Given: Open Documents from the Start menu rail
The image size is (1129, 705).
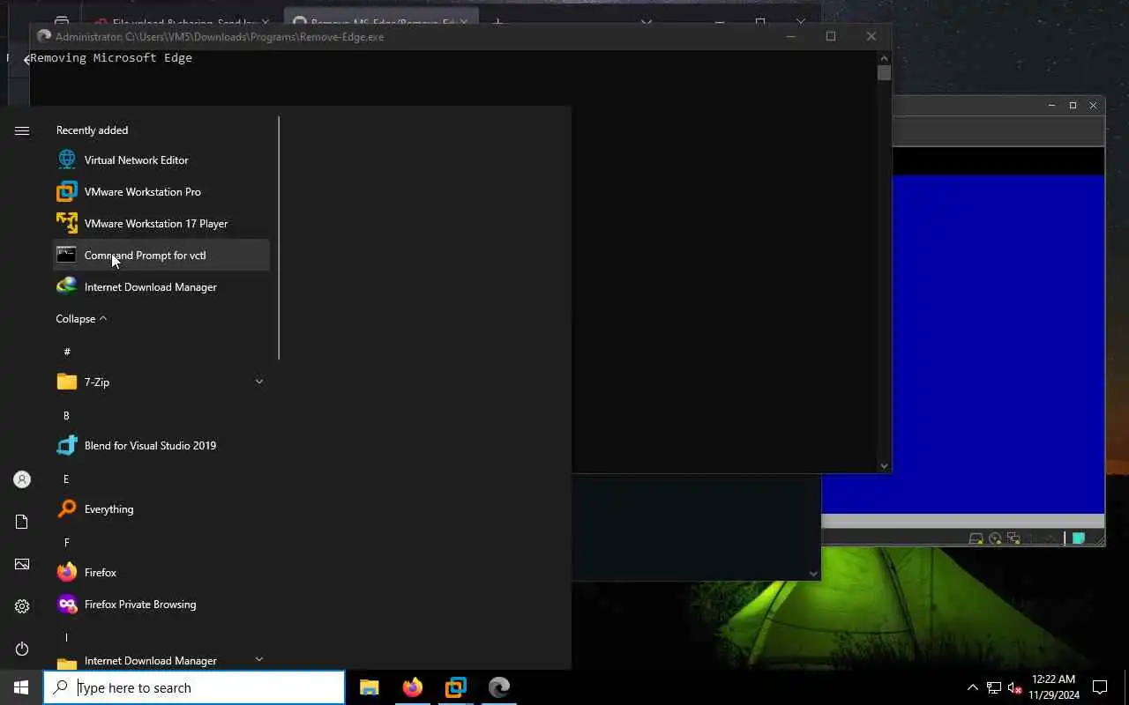Looking at the screenshot, I should (22, 522).
